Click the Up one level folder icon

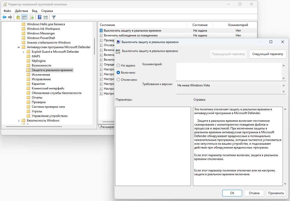point(18,17)
